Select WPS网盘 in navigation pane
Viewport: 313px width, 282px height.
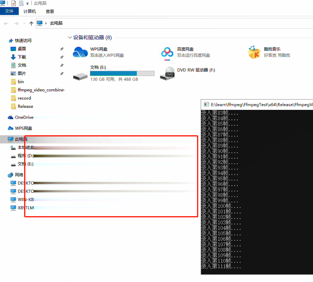coord(23,128)
